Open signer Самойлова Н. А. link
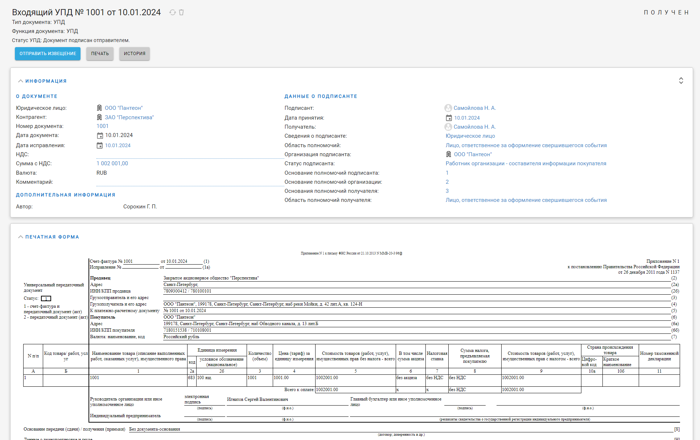700x440 pixels. click(475, 108)
